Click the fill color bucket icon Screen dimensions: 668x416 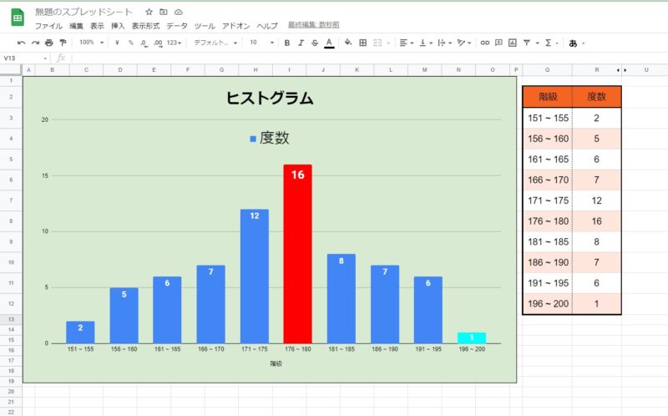click(348, 43)
